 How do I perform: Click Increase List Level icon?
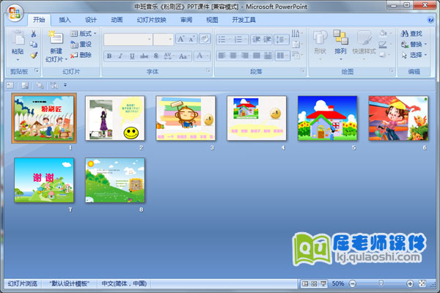click(267, 40)
